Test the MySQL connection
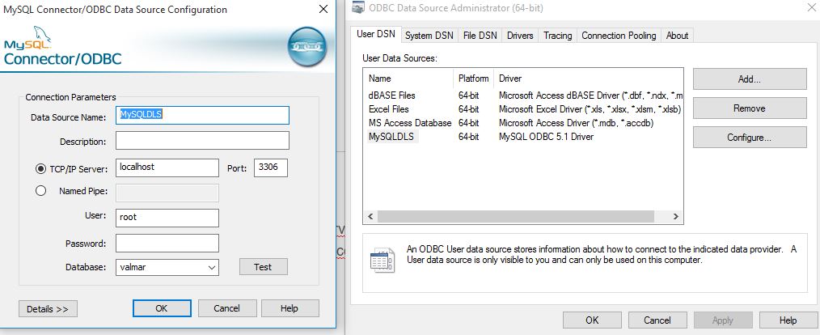The width and height of the screenshot is (820, 335). [x=264, y=267]
